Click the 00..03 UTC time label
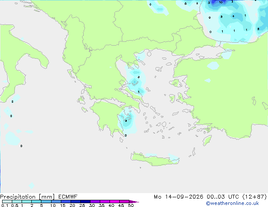This screenshot has height=207, width=268. coord(223,197)
